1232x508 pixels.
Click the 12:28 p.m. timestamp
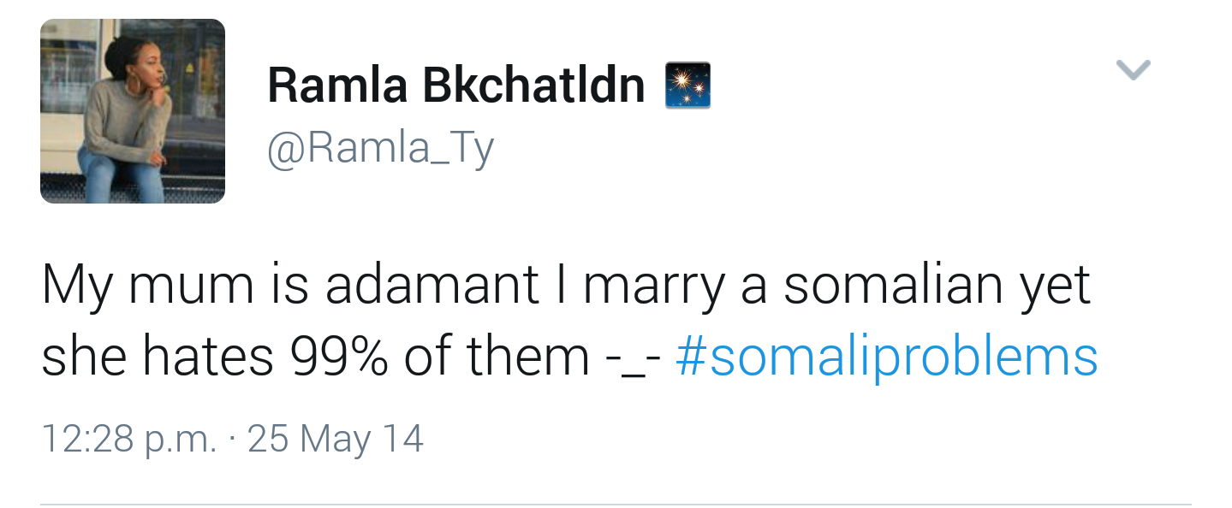tap(128, 440)
